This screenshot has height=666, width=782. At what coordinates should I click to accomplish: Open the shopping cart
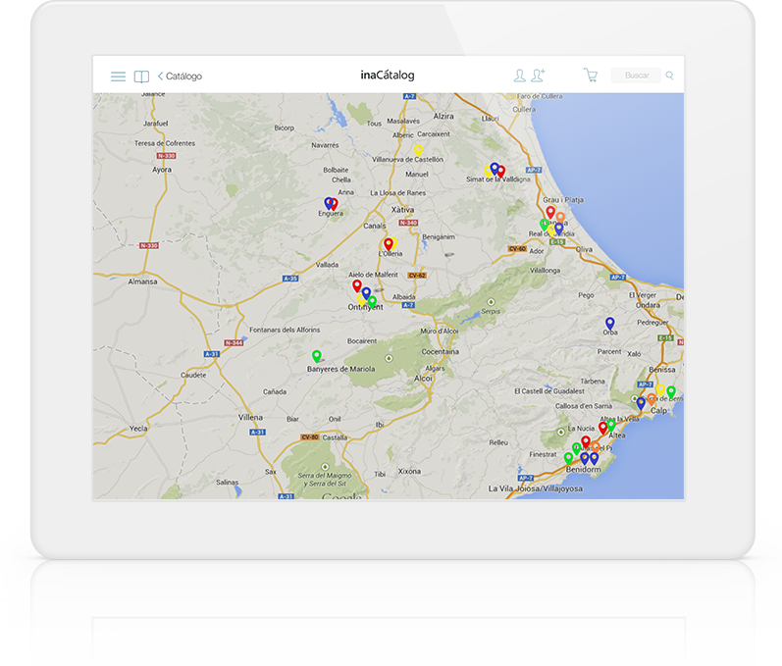[590, 76]
